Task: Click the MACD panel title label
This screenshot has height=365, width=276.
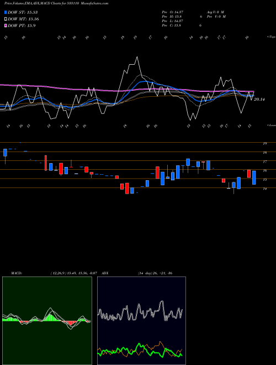Action: (17, 273)
